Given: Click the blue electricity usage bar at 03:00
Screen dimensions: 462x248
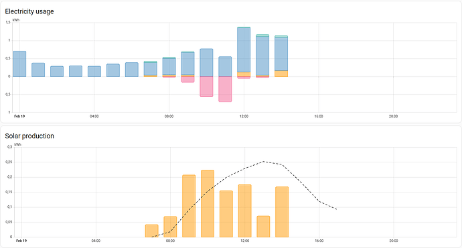Looking at the screenshot, I should point(76,72).
